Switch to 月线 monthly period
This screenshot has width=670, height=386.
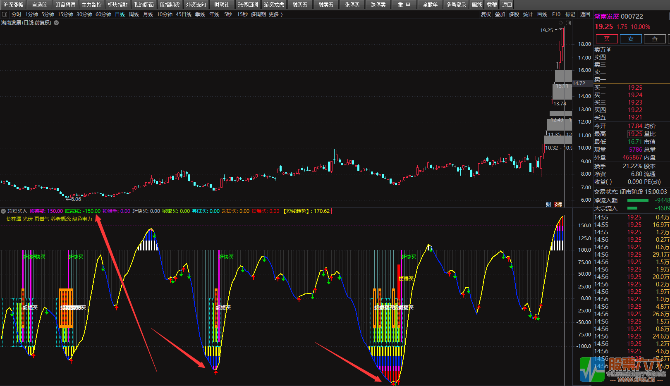coord(148,14)
